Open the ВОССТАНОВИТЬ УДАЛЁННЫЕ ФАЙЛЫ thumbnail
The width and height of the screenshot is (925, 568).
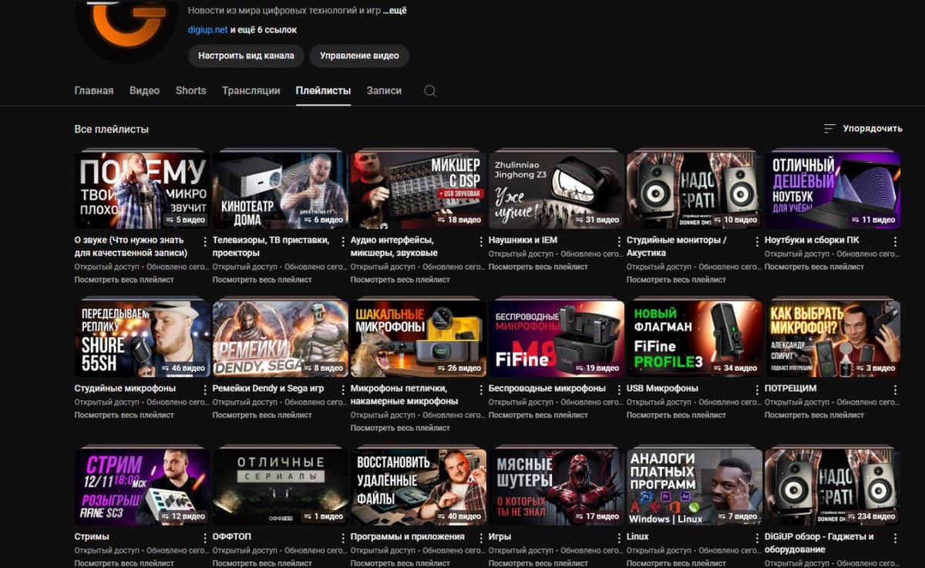pyautogui.click(x=418, y=486)
